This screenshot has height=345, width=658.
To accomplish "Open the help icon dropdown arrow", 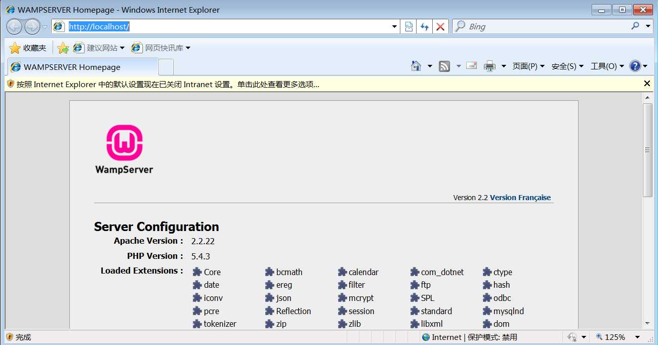I will (x=645, y=66).
